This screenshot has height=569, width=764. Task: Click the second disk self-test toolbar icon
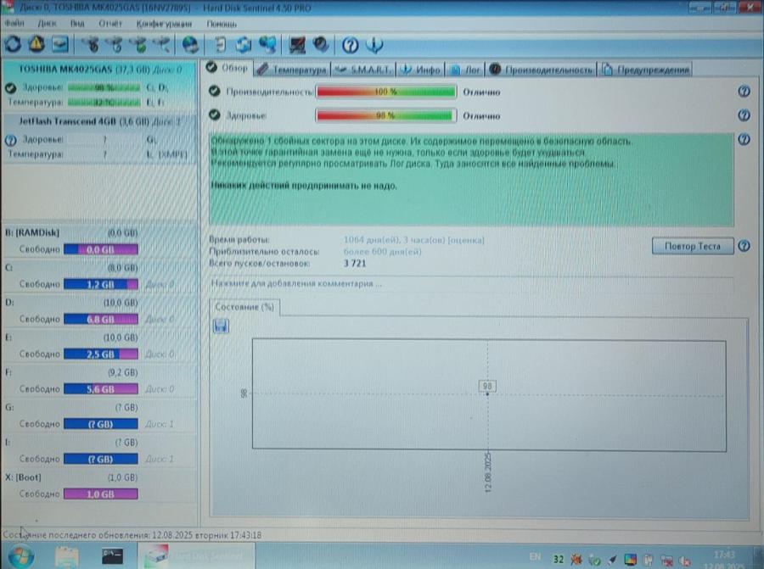115,45
